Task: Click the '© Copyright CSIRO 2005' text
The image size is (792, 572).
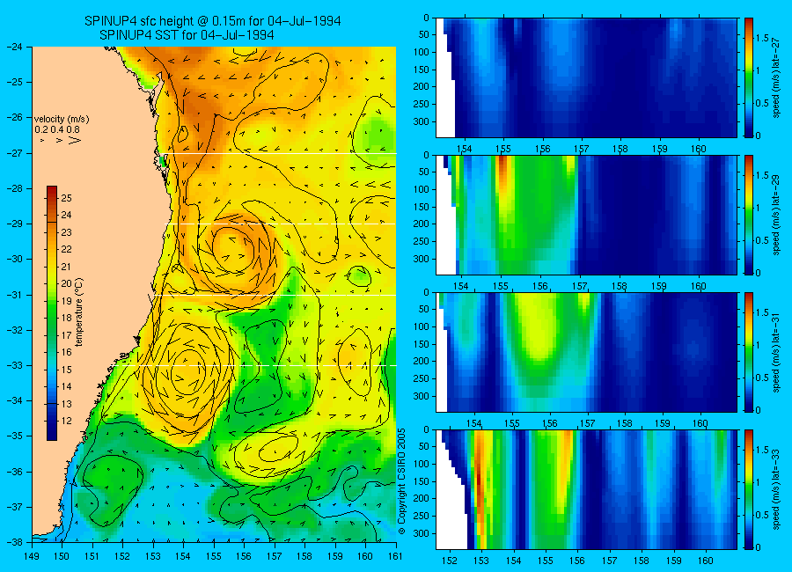Action: click(x=402, y=482)
